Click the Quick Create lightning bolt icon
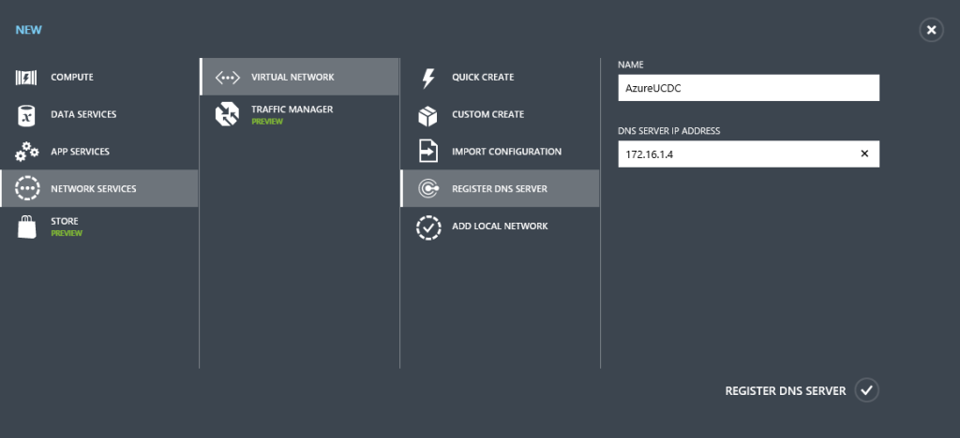Image resolution: width=960 pixels, height=438 pixels. 427,78
